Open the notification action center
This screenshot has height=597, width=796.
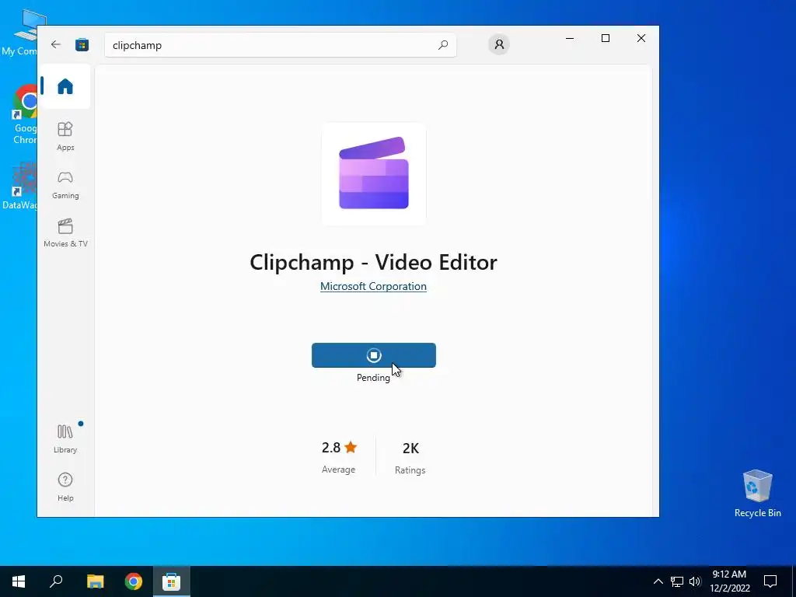(x=770, y=581)
